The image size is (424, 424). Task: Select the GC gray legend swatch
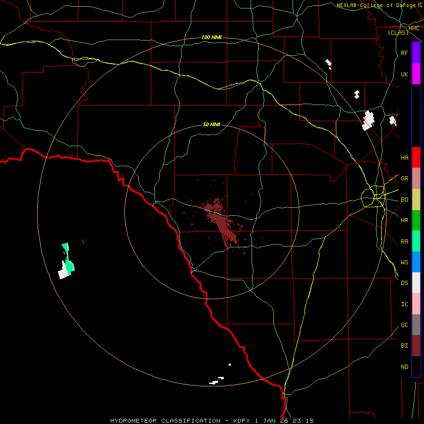416,325
